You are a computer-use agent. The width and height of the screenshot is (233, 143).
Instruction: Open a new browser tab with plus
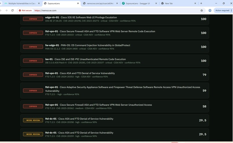[201, 3]
